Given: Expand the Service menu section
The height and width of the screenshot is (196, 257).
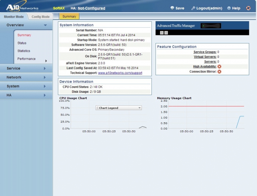Looking at the screenshot, I should click(44, 69).
